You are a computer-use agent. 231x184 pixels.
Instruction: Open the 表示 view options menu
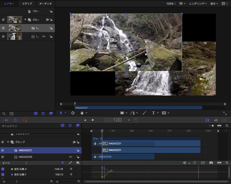214,4
